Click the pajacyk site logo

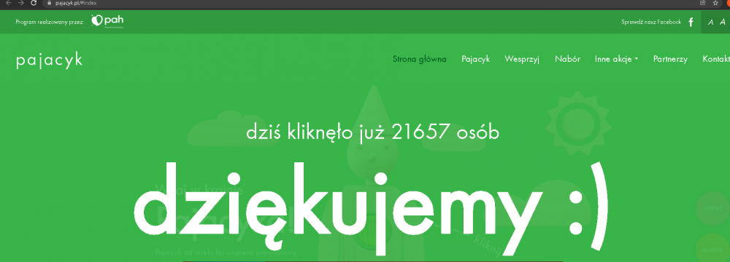pyautogui.click(x=50, y=60)
